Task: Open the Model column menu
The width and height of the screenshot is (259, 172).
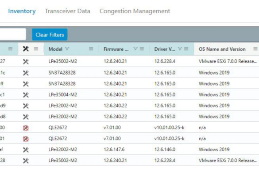Action: (x=91, y=49)
